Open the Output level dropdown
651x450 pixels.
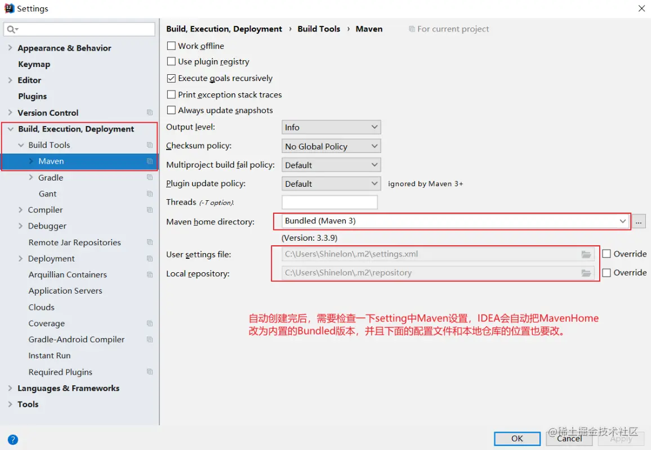(x=331, y=127)
